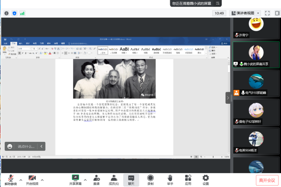Open the speaker view layout dropdown
This screenshot has height=187, width=281.
click(x=245, y=13)
